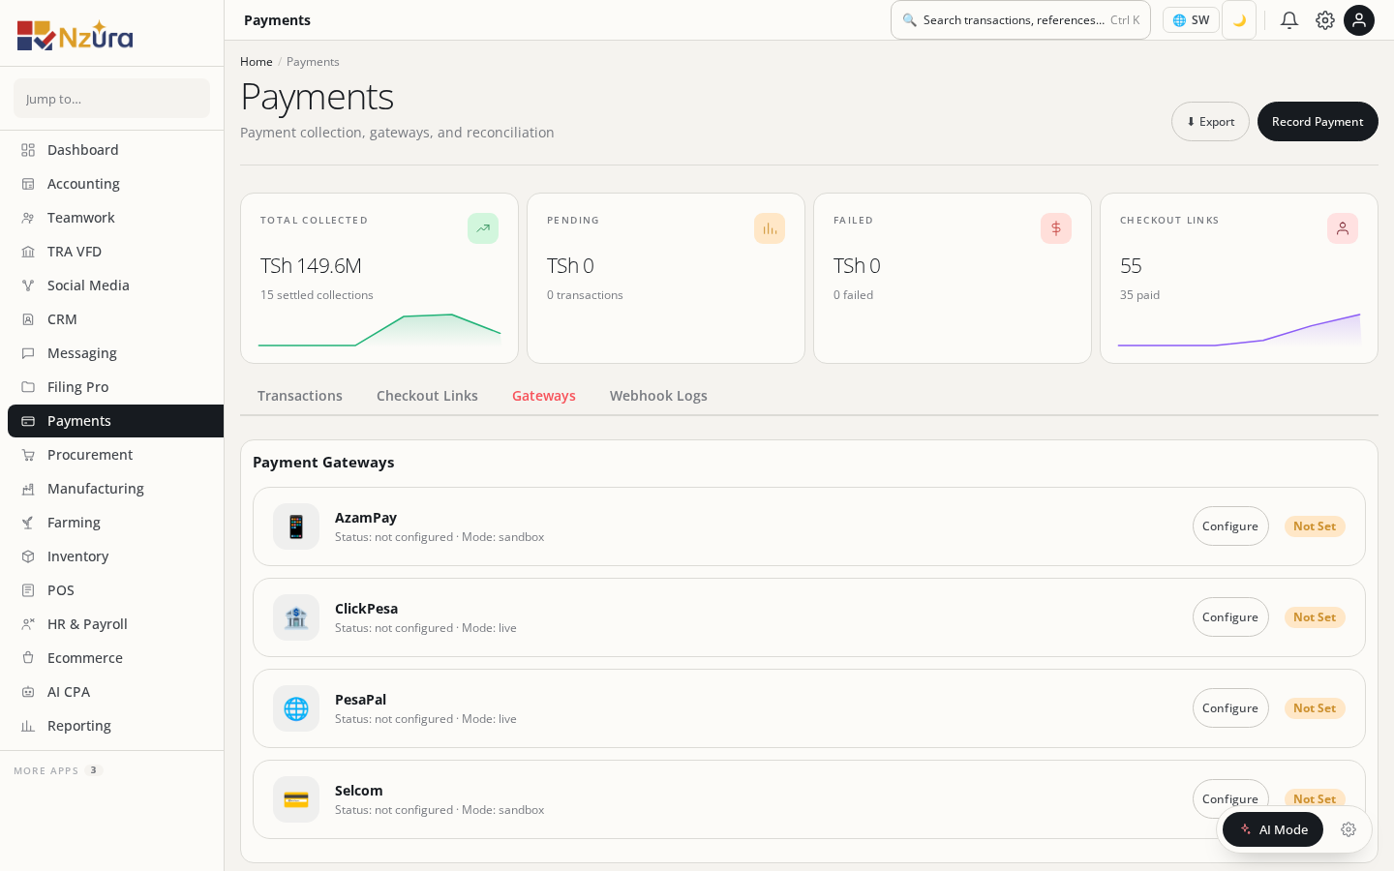
Task: Click Ecommerce bag icon
Action: [28, 658]
